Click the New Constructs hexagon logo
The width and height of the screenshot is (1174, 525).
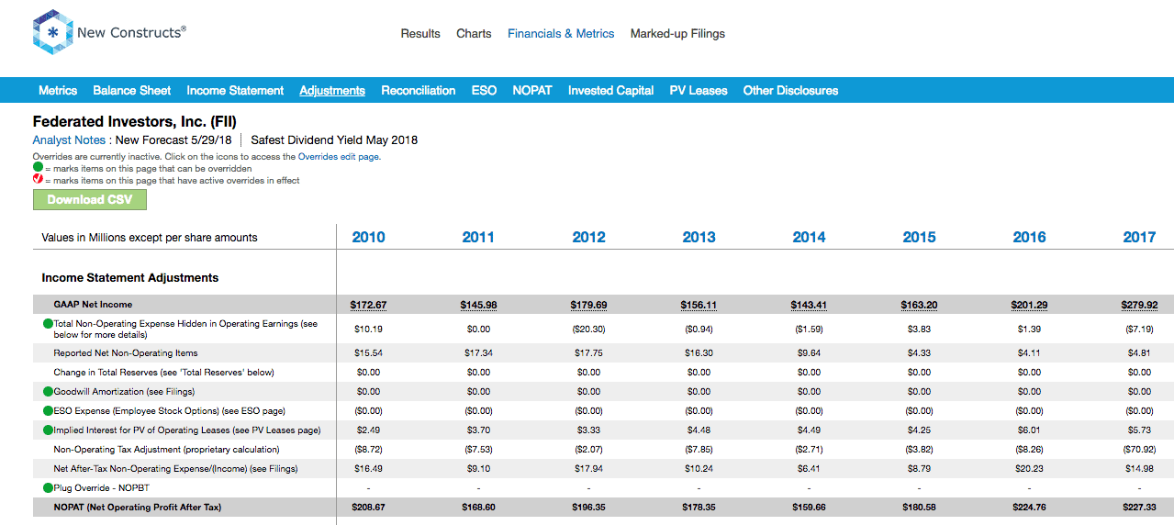(52, 32)
